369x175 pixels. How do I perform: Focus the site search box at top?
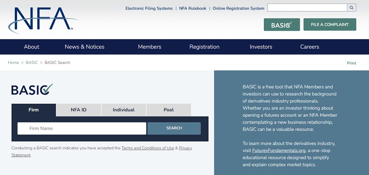tap(307, 7)
